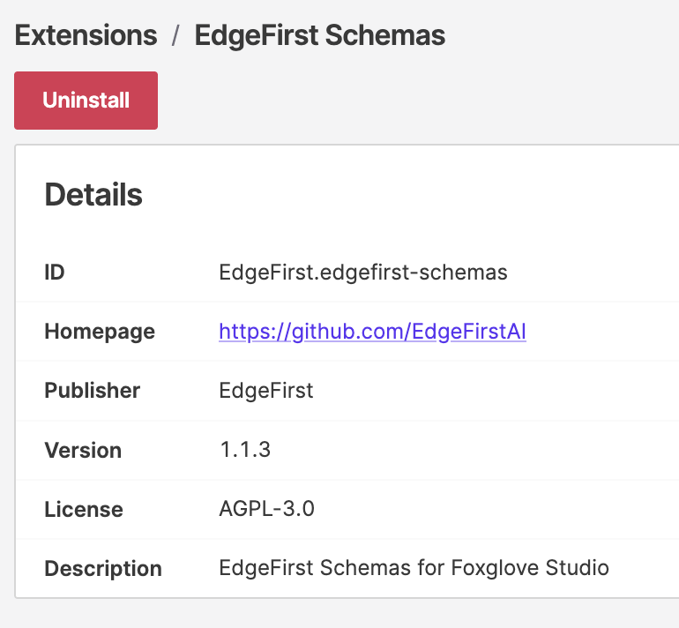This screenshot has width=679, height=628.
Task: Select the EdgeFirst publisher value
Action: pyautogui.click(x=265, y=391)
